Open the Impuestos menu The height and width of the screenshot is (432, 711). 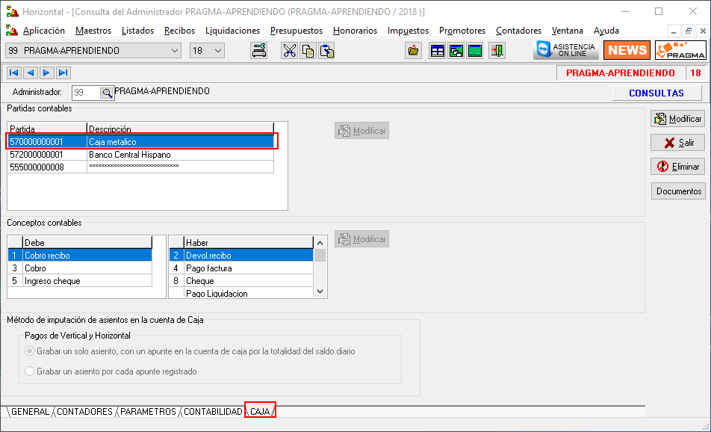click(408, 31)
